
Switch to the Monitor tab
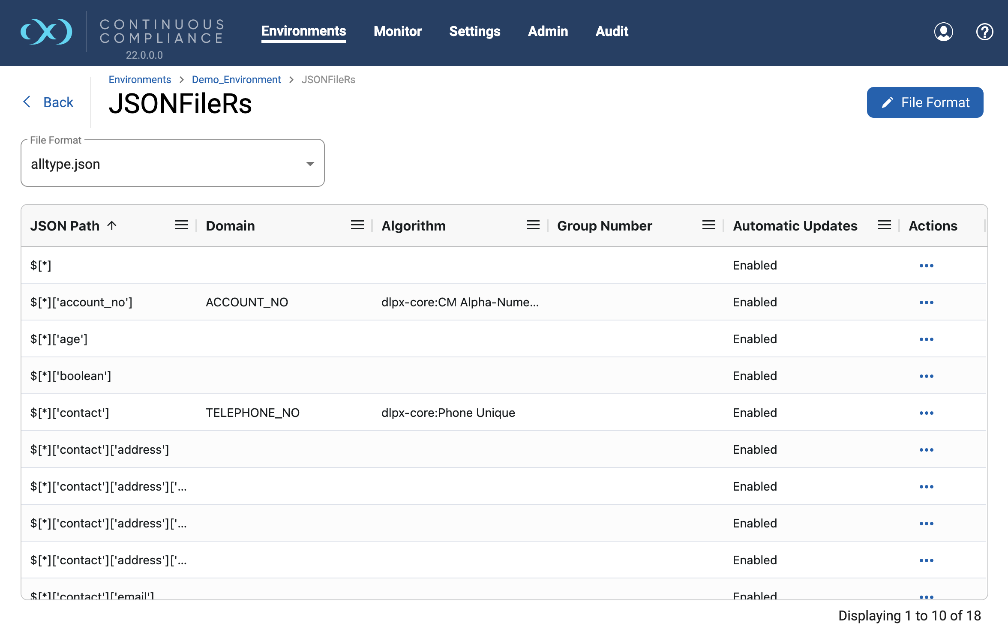398,31
